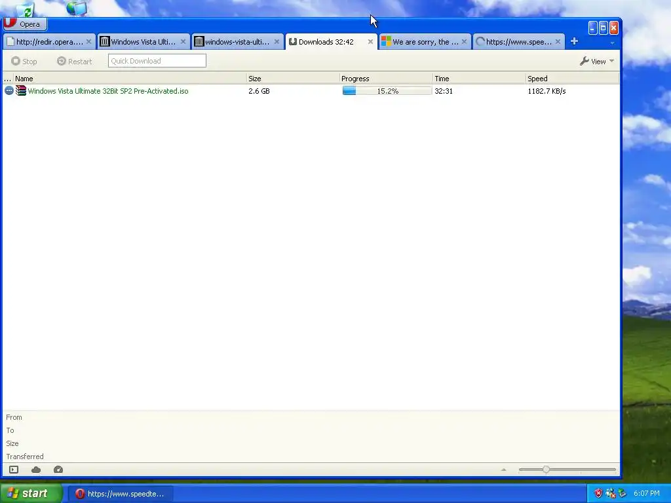Toggle Opera Turbo speedometer icon

[58, 470]
